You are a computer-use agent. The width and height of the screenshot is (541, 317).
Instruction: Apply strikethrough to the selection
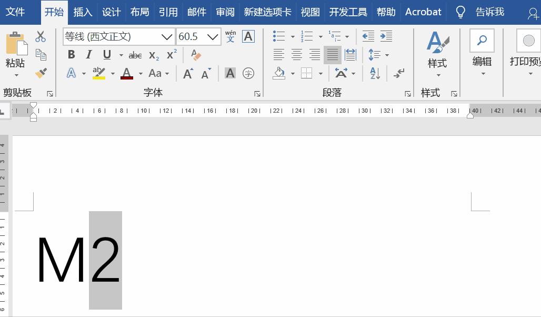click(136, 54)
